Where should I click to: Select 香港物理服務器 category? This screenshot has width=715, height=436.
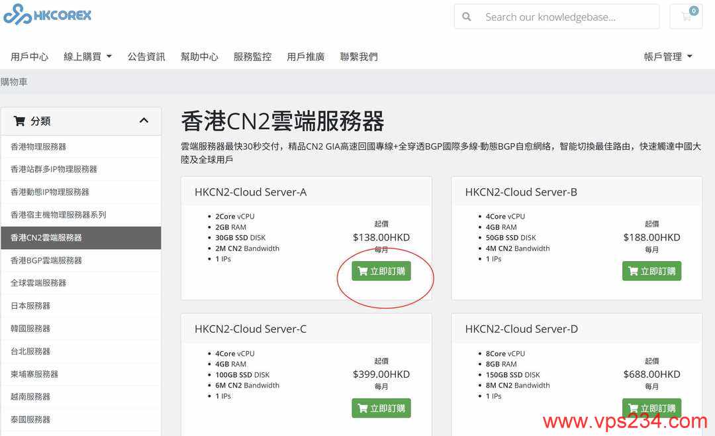pos(81,146)
